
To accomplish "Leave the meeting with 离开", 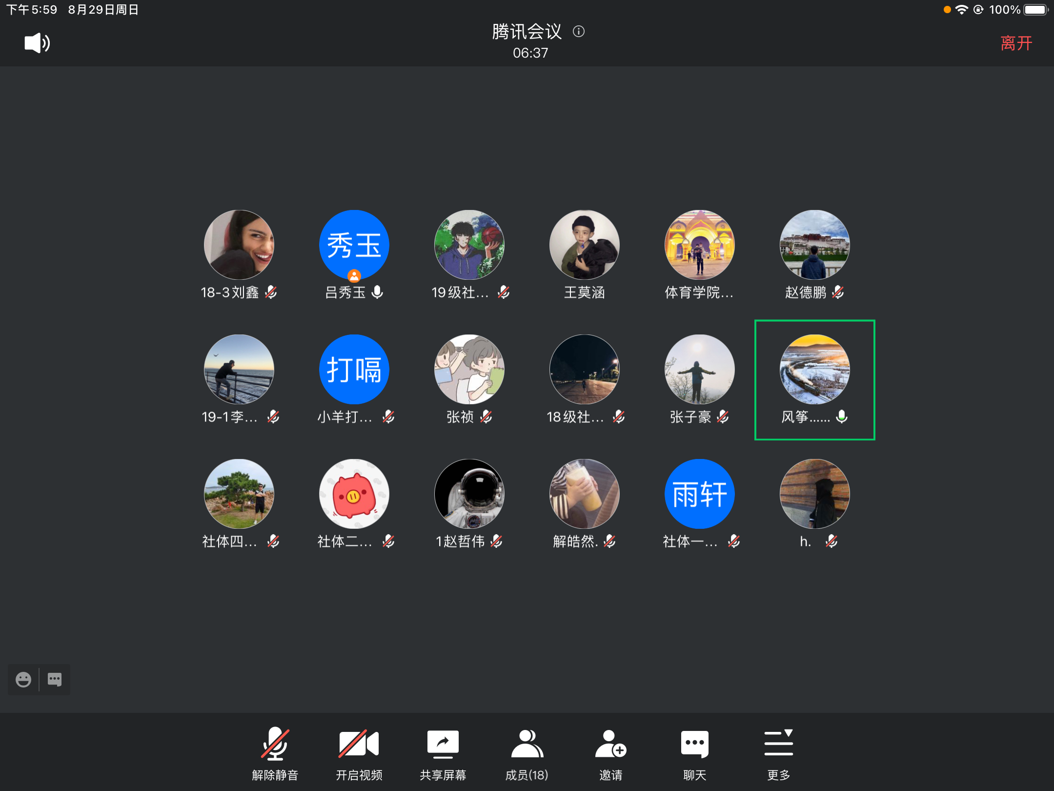I will (x=1016, y=43).
